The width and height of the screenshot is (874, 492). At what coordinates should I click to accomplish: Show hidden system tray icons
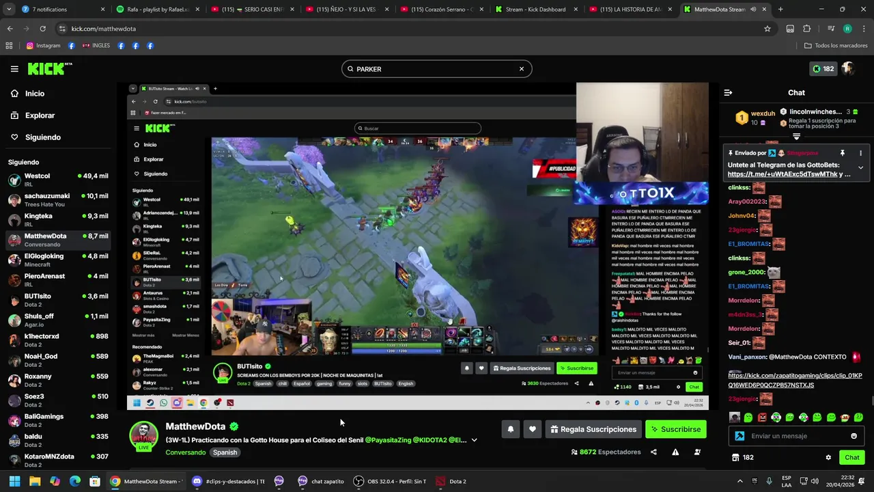pos(739,481)
